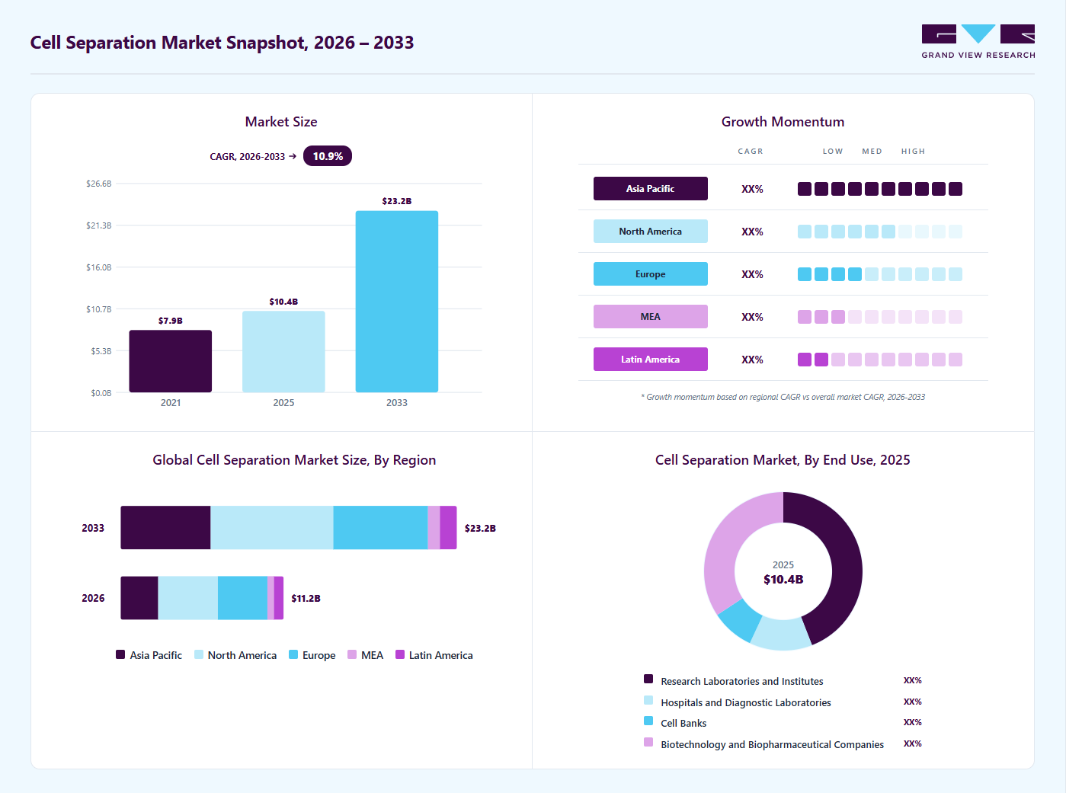Click Hospitals and Diagnostic Laboratories legend swatch
The image size is (1066, 793).
tap(648, 700)
